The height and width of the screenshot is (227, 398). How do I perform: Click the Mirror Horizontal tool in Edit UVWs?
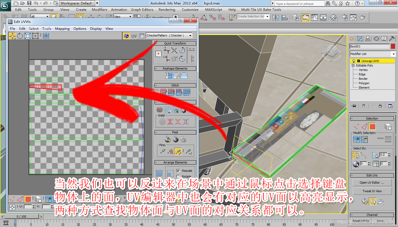(46, 36)
